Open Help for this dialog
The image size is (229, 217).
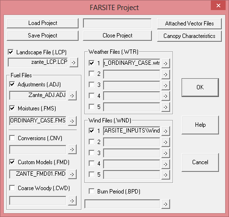click(x=200, y=125)
